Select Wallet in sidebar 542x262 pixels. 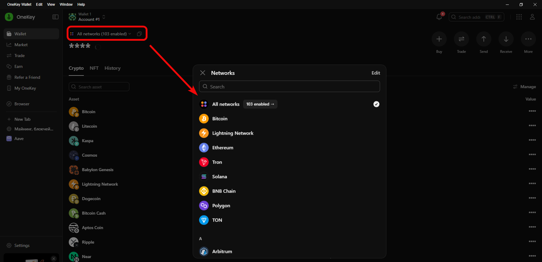31,34
